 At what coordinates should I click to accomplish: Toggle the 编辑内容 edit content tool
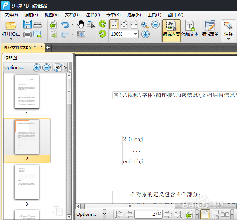click(x=172, y=31)
